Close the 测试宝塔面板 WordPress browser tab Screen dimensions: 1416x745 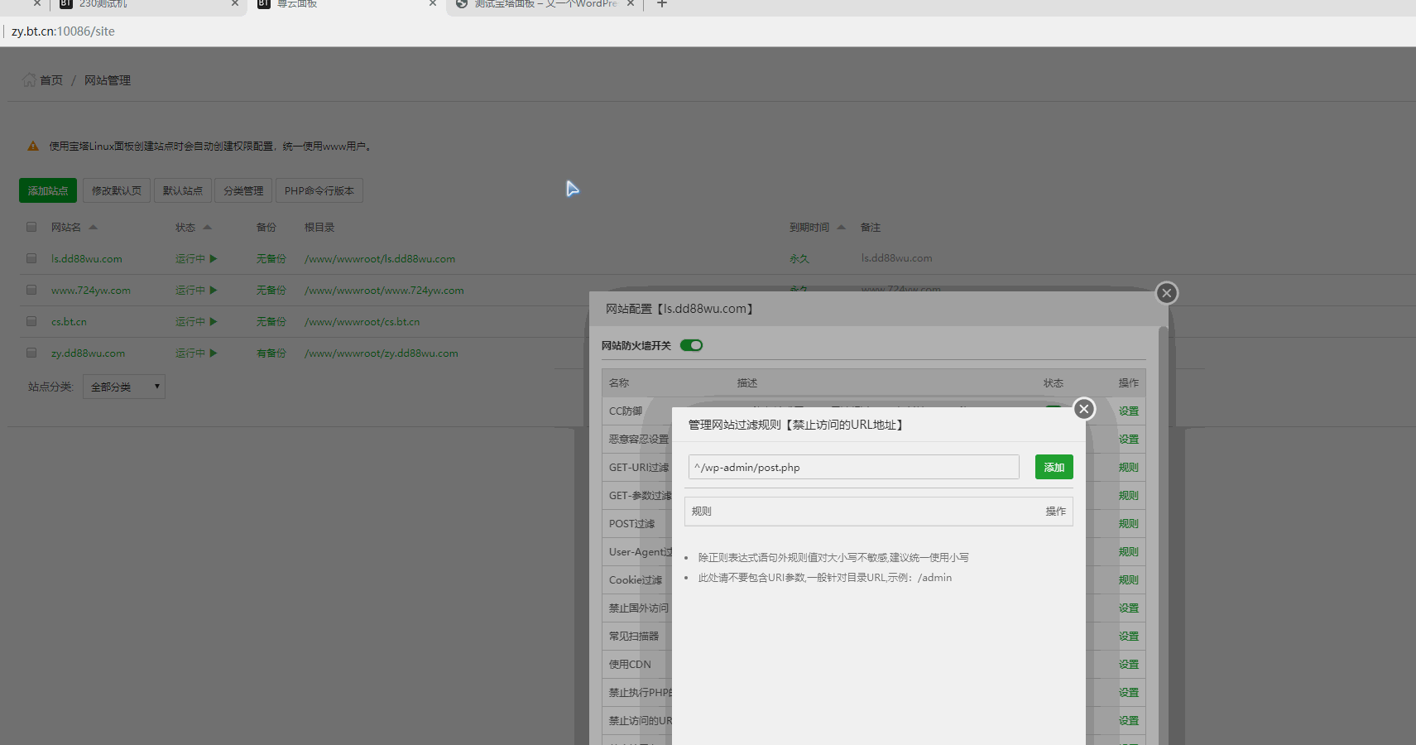(631, 4)
